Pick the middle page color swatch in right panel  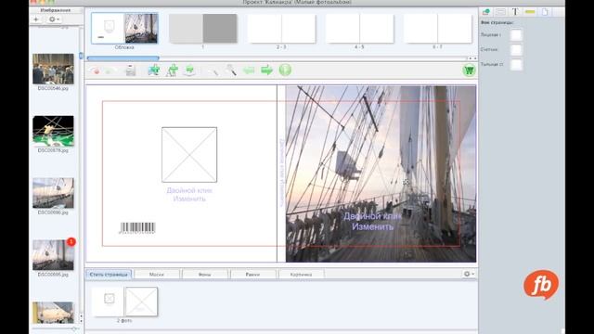pyautogui.click(x=516, y=50)
